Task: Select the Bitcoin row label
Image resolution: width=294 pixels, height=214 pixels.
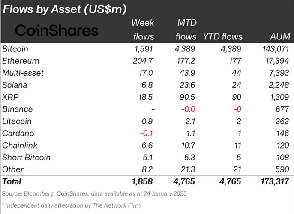Action: [15, 49]
